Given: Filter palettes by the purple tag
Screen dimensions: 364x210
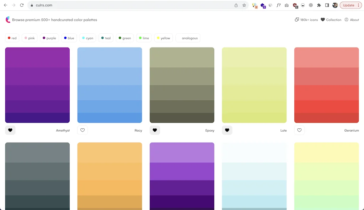Looking at the screenshot, I should [49, 38].
